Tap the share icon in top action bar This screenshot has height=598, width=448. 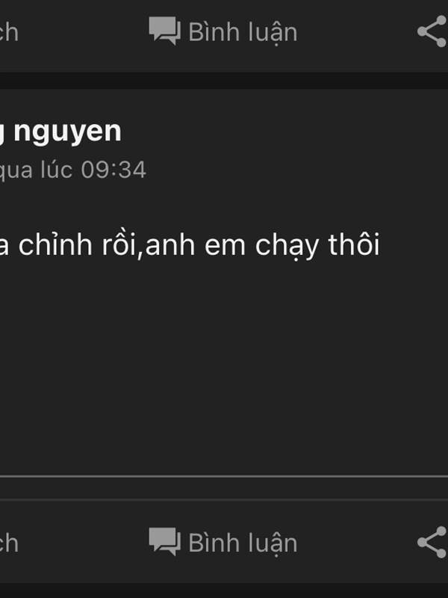(432, 31)
